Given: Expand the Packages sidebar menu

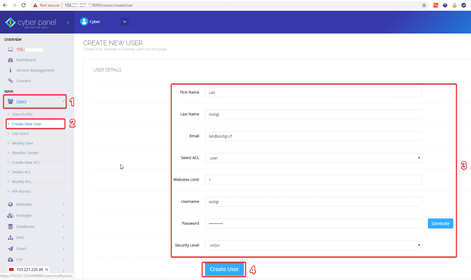Looking at the screenshot, I should click(24, 216).
